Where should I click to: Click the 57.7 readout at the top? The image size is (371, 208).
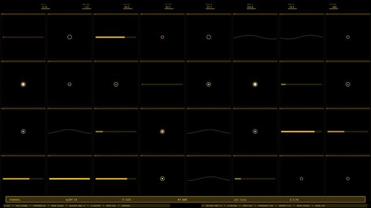point(210,7)
